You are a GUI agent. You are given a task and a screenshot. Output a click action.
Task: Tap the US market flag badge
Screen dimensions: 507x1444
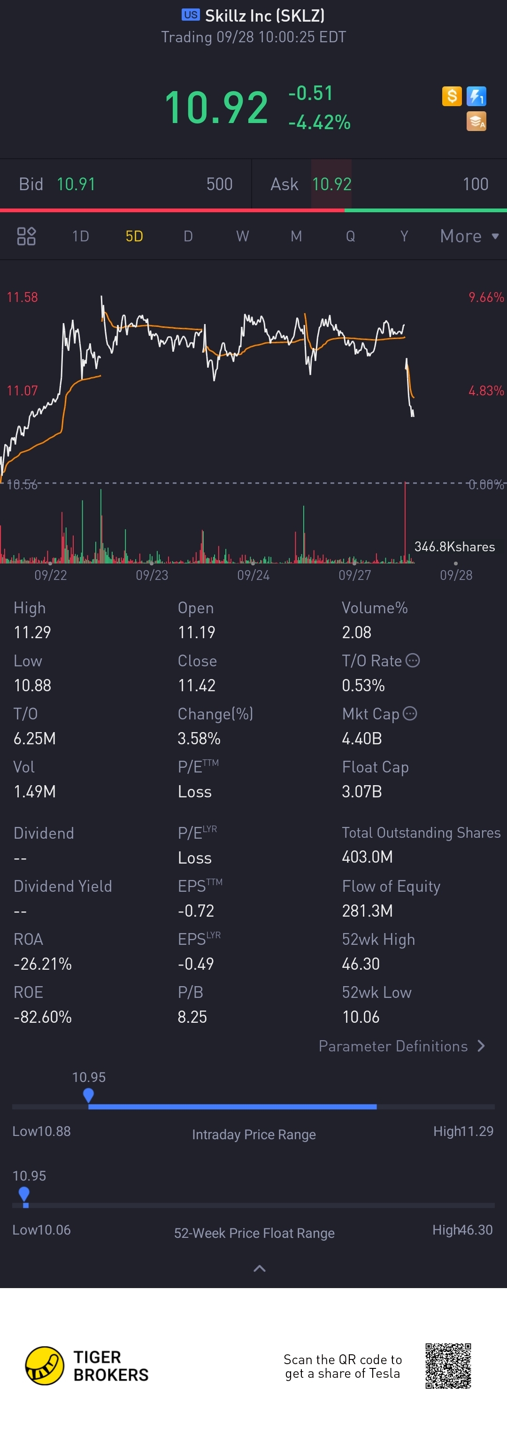[x=191, y=15]
